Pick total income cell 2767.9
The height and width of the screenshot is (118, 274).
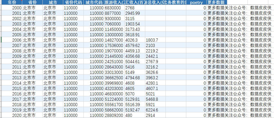(155, 62)
